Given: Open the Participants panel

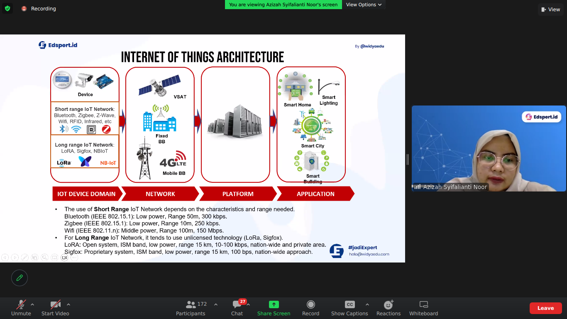Looking at the screenshot, I should tap(191, 308).
